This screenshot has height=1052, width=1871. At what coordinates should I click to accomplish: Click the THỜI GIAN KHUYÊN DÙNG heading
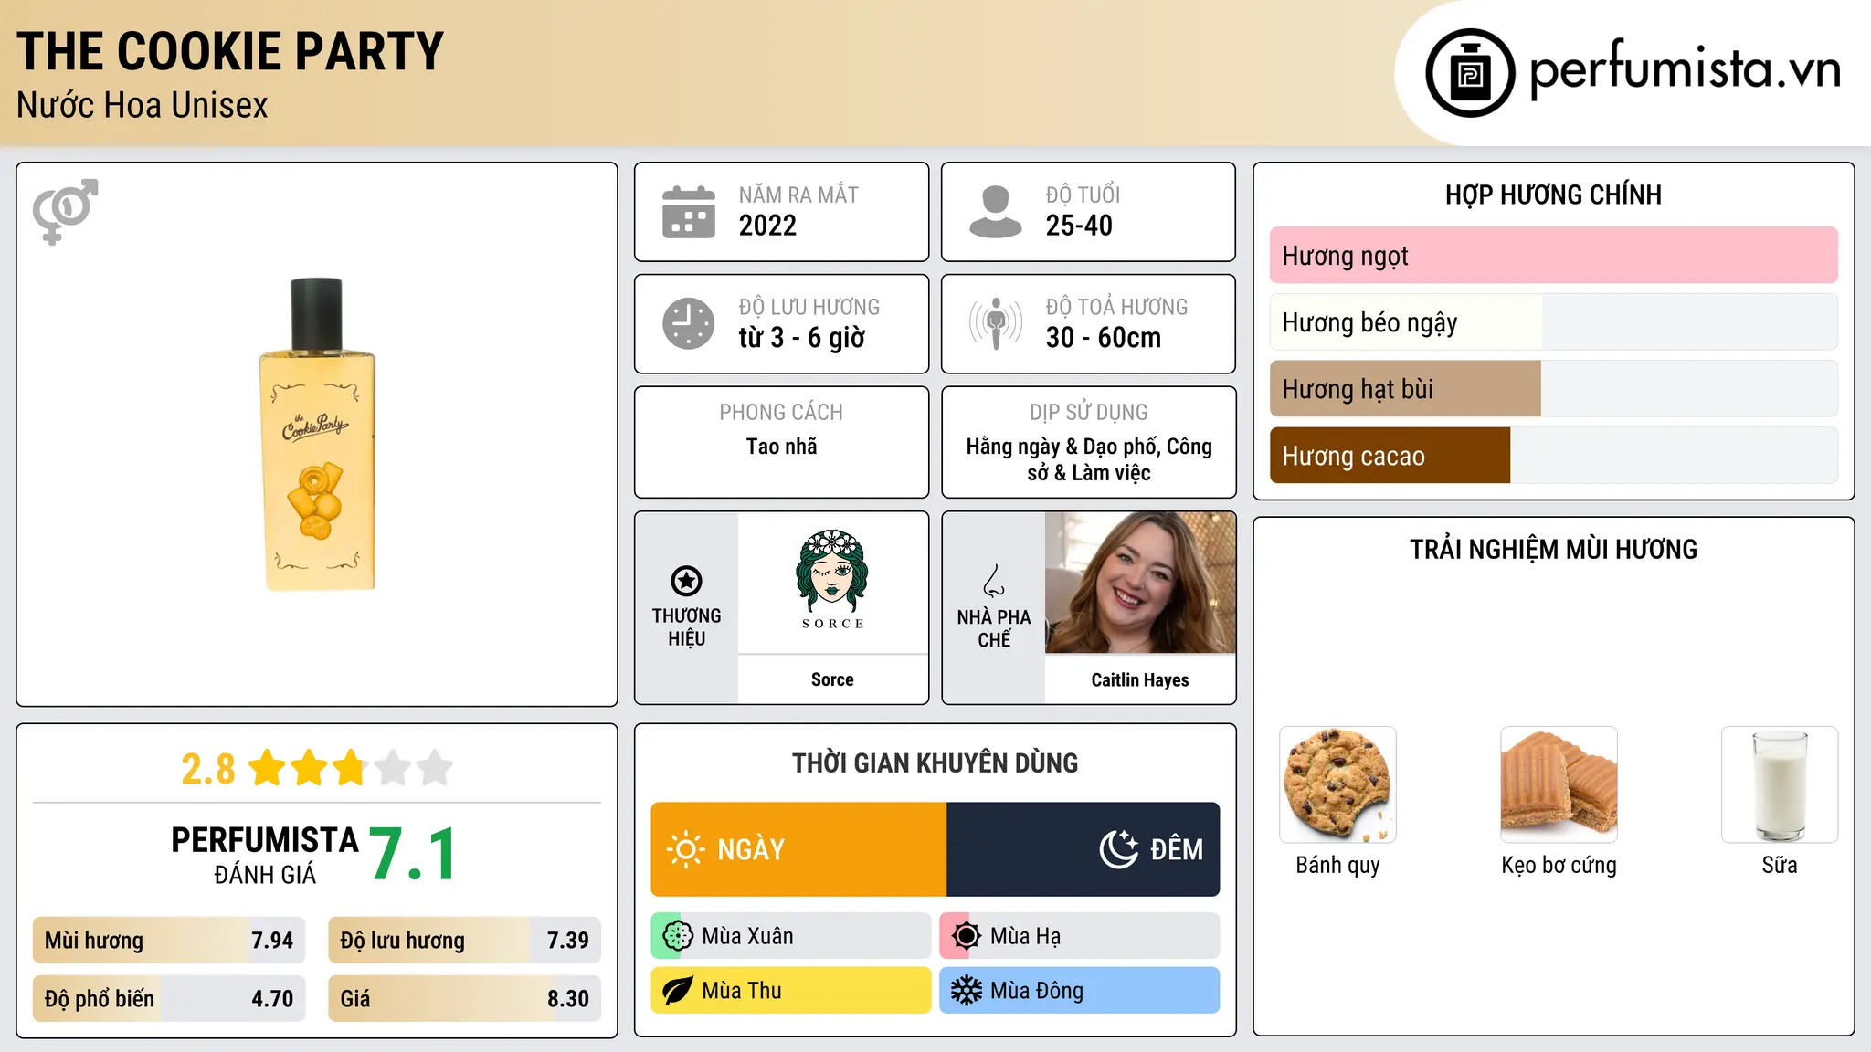tap(935, 763)
